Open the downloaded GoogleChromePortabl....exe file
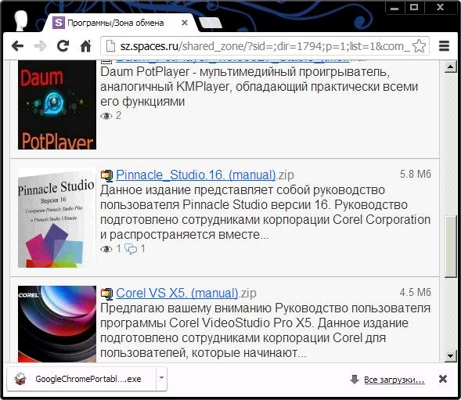 point(81,379)
